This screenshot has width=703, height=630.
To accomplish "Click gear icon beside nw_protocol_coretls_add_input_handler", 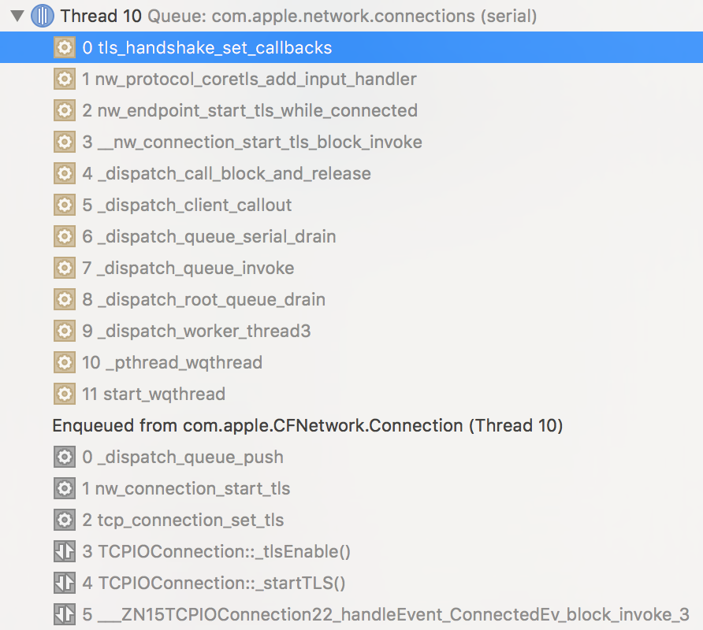I will 64,79.
